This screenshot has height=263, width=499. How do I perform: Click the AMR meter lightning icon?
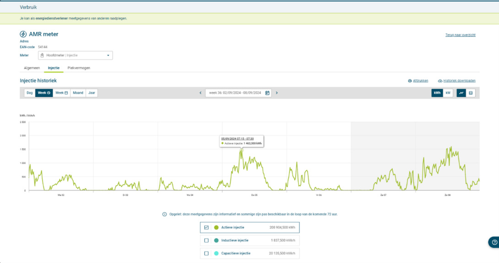[23, 34]
